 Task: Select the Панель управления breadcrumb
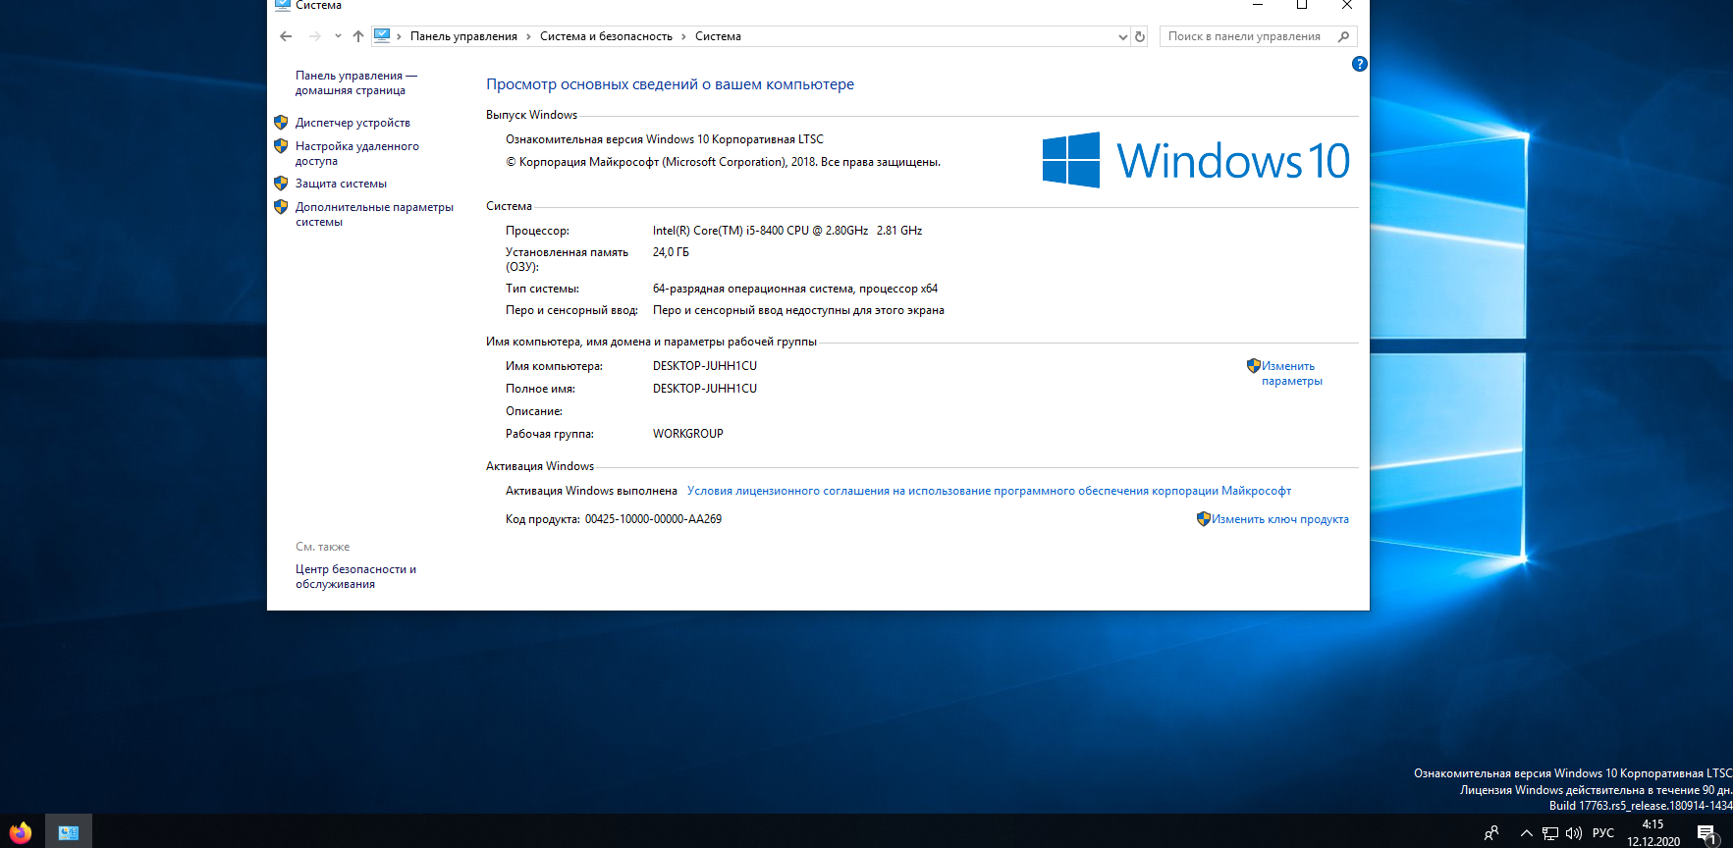[x=463, y=36]
